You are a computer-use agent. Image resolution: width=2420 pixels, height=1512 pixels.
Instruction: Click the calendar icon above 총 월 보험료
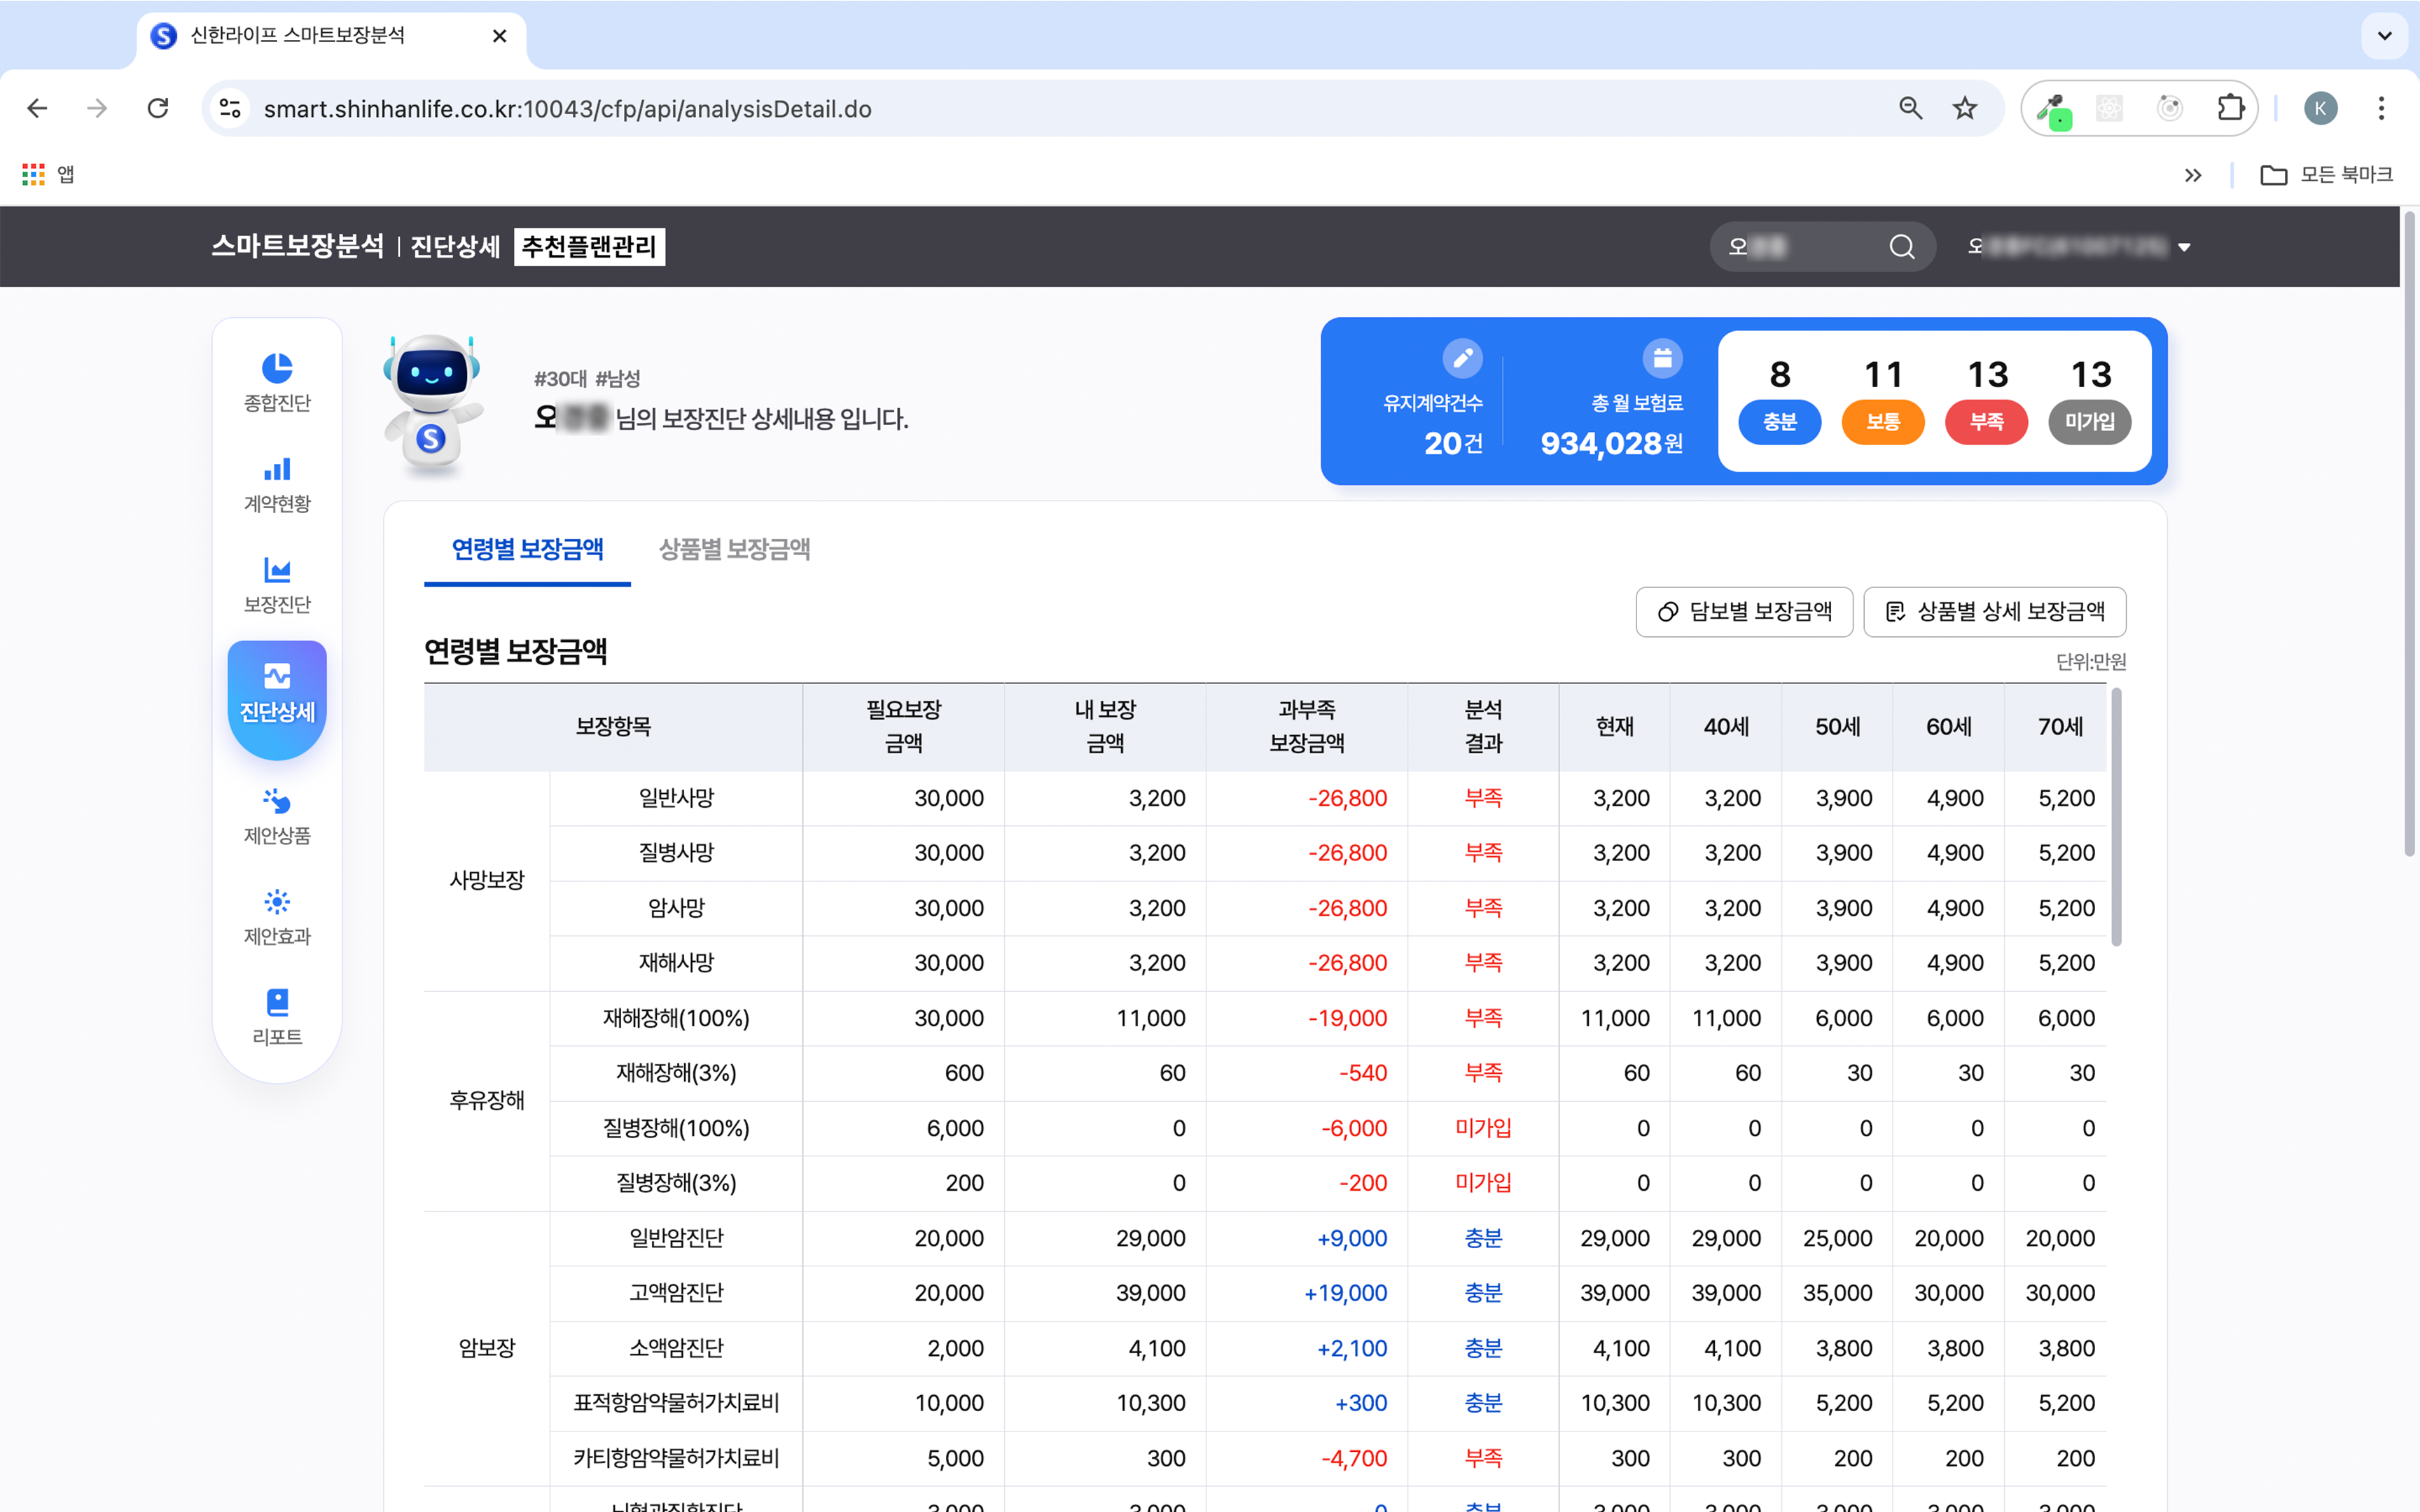[x=1662, y=357]
